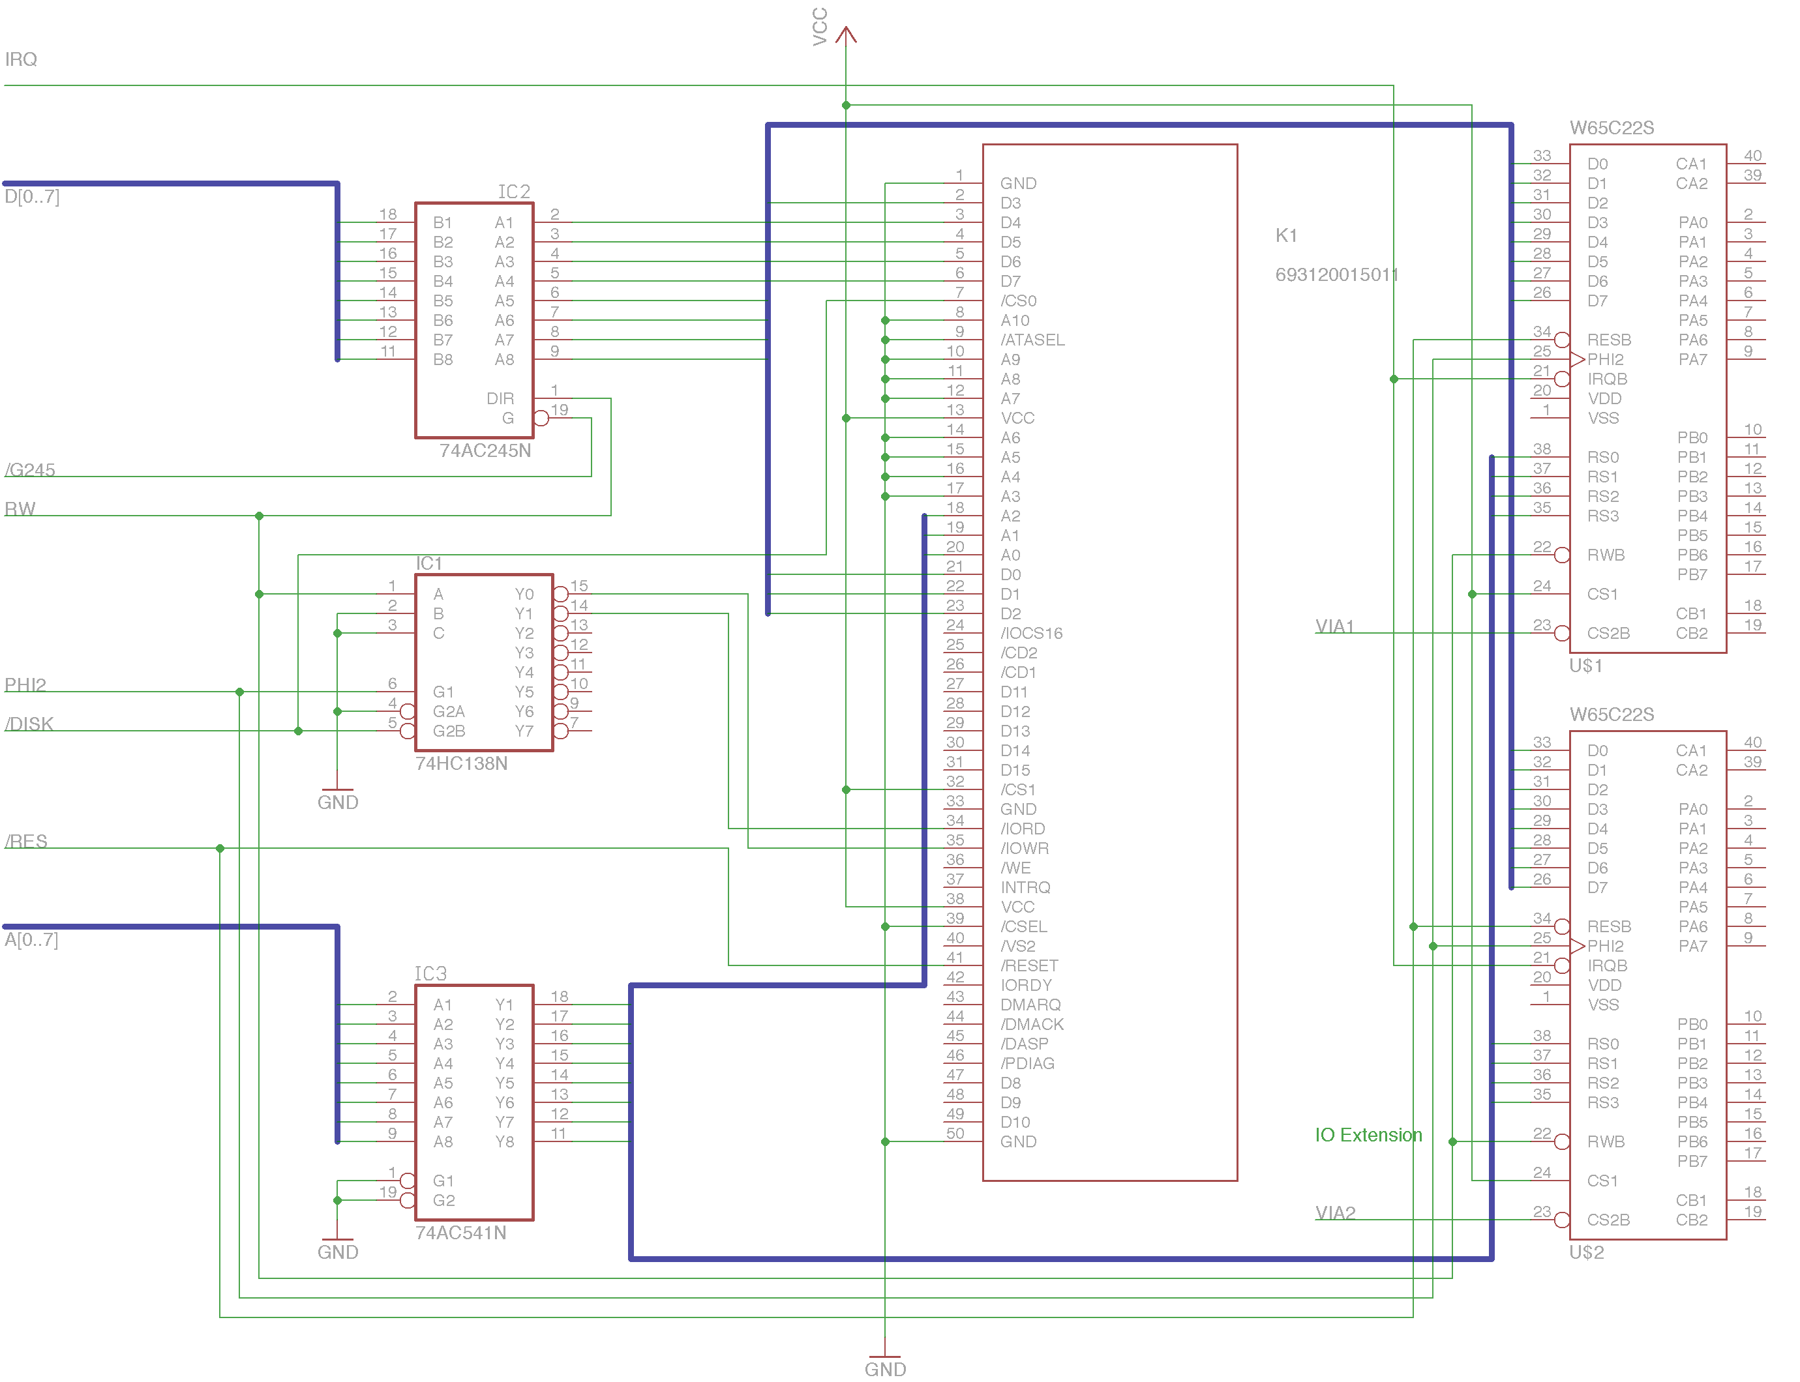Select the 74AC541N buffer IC3 body

click(x=473, y=1102)
